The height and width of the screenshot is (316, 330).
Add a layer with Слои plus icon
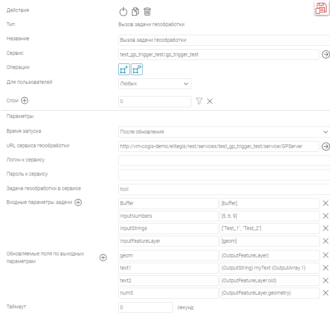pos(25,101)
